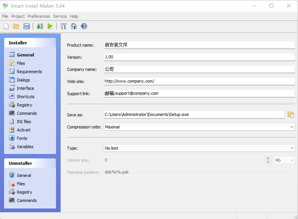Open settings with the tools icon
The height and width of the screenshot is (219, 298).
[64, 26]
